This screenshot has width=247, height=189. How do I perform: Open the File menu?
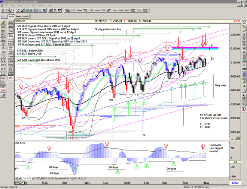[5, 6]
